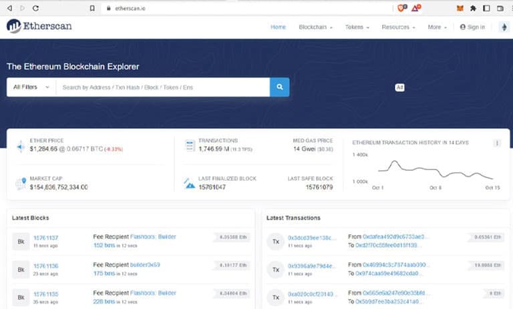The image size is (513, 309).
Task: Open transaction 0x3dcd39ee138c
Action: [311, 238]
